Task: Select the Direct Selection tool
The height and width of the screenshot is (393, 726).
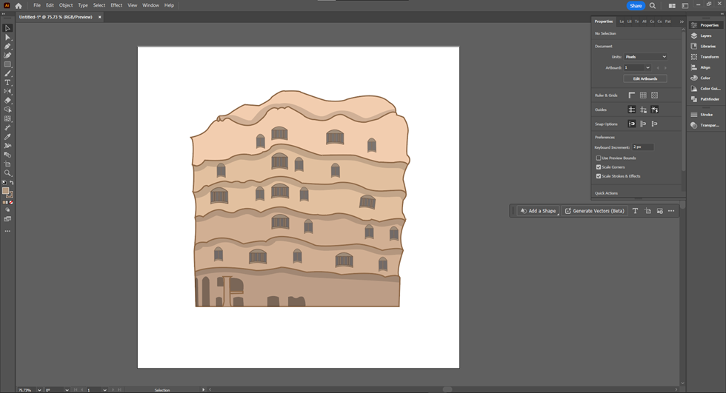Action: point(7,37)
